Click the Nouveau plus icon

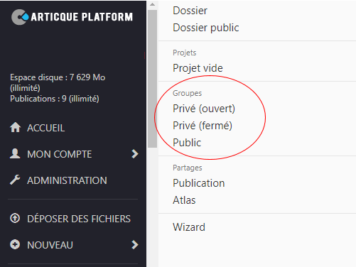coord(15,244)
